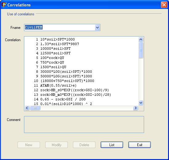Click the scroll left arrow of correlation list
The height and width of the screenshot is (160, 169).
click(27, 108)
